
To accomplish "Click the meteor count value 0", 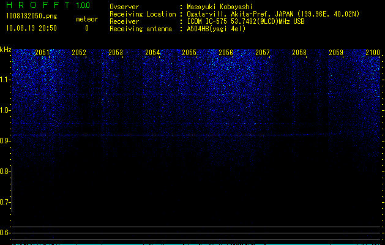I will (x=87, y=28).
